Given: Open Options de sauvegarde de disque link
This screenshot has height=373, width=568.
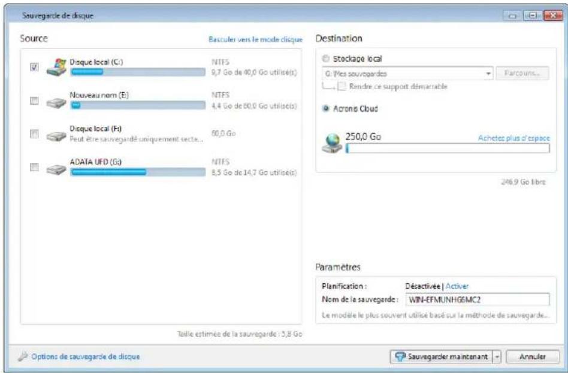Looking at the screenshot, I should tap(86, 356).
